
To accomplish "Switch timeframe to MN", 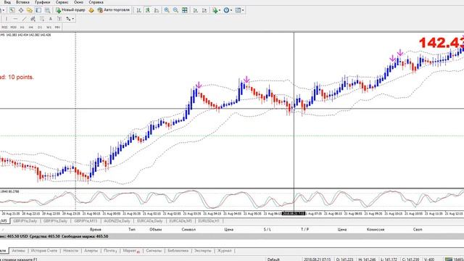I will click(x=57, y=28).
